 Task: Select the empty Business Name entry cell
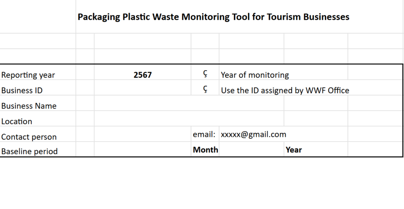click(x=189, y=106)
